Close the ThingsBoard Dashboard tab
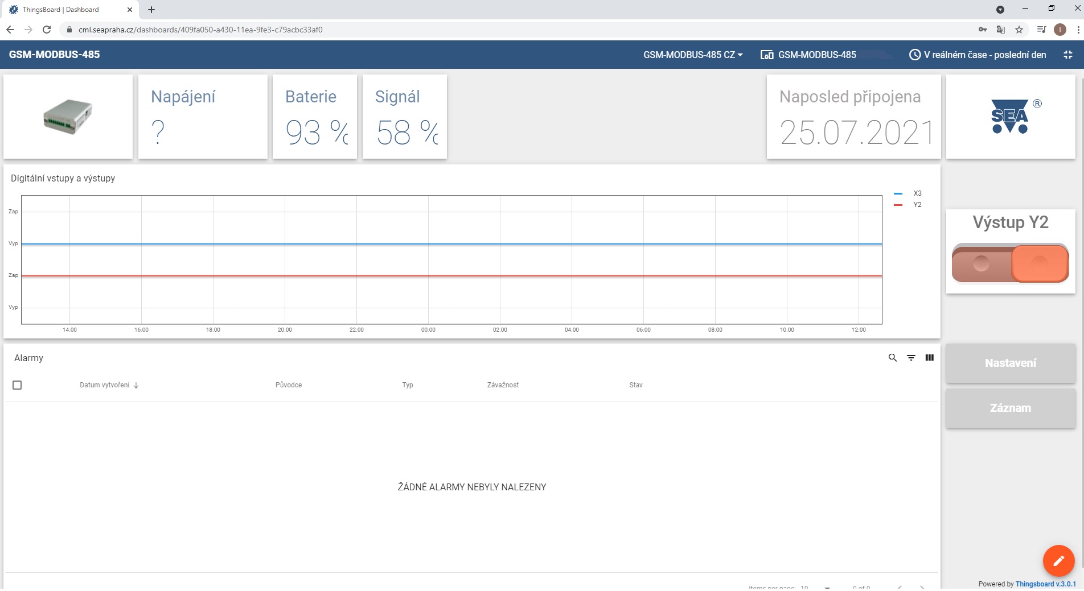Screen dimensions: 1084x591 point(130,10)
